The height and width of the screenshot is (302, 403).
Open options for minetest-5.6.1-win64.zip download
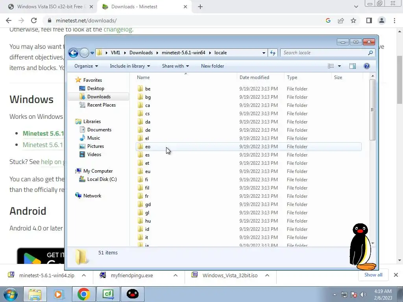coord(84,275)
